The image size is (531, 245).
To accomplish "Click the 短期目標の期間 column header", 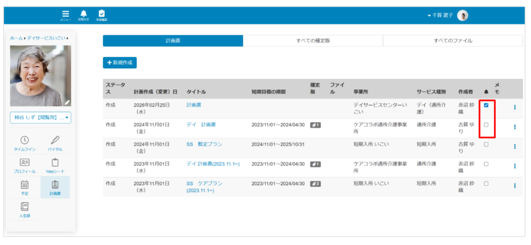I will 269,92.
